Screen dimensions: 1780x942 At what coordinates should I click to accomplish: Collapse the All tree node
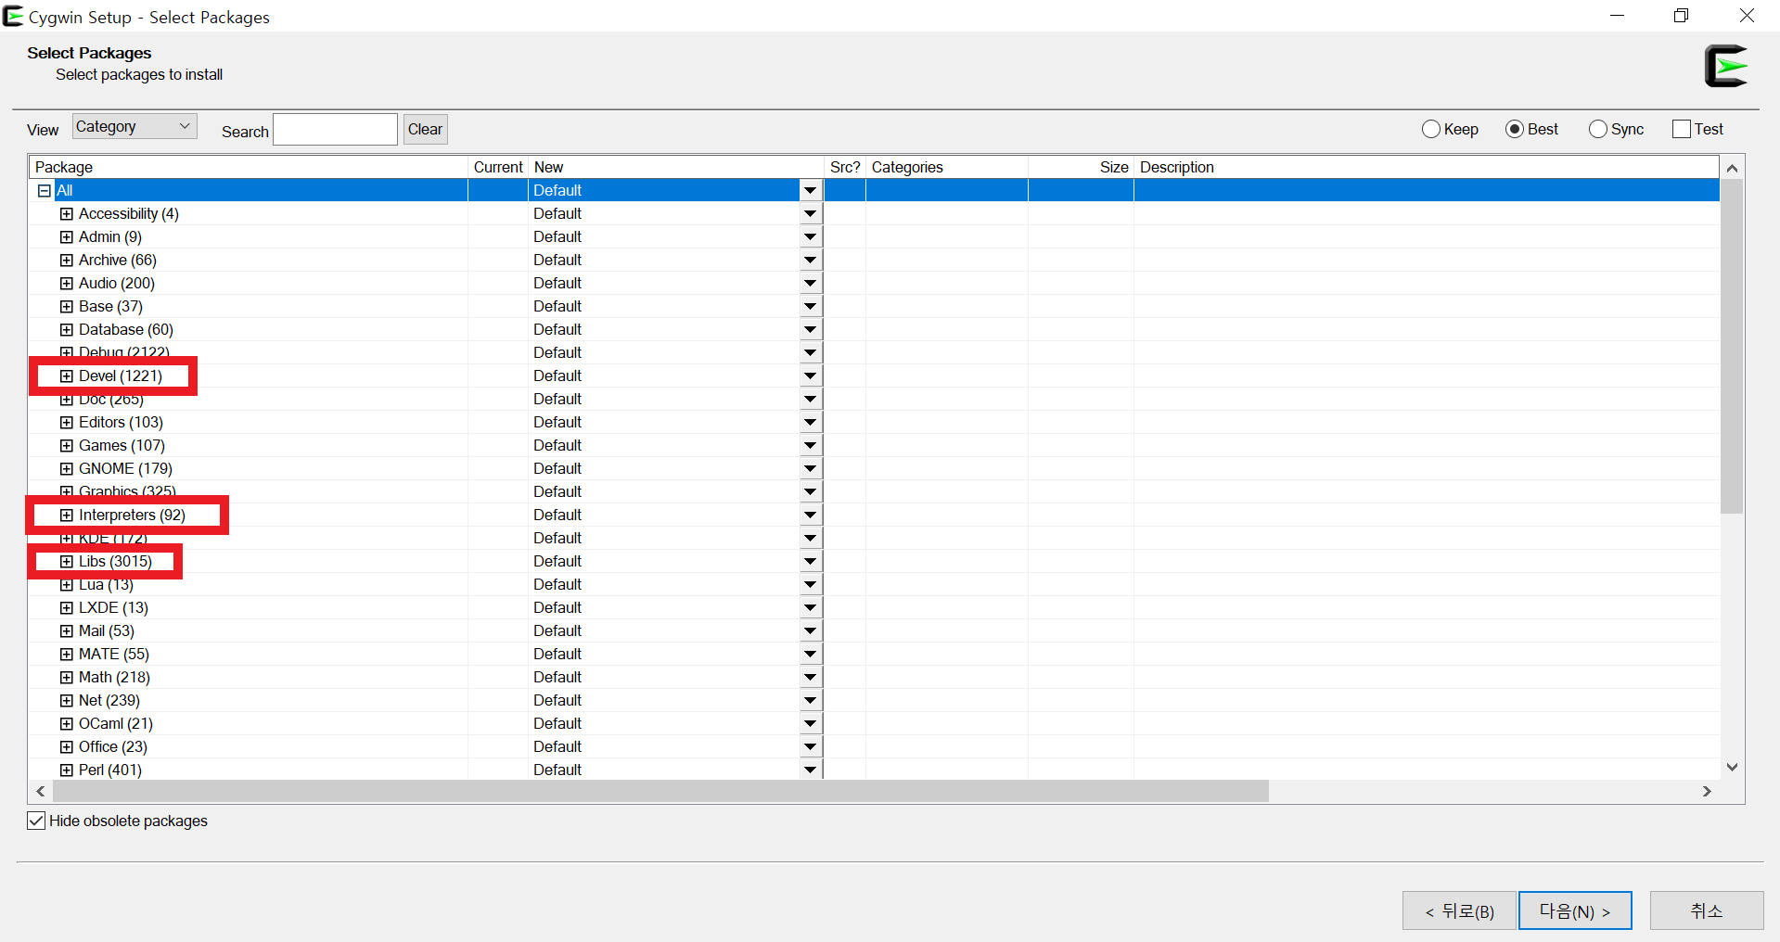(x=44, y=191)
